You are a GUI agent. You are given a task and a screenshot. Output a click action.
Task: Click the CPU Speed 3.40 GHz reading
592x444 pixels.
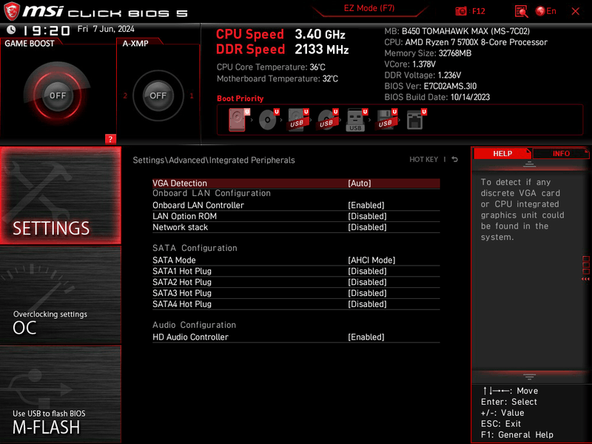pyautogui.click(x=280, y=34)
